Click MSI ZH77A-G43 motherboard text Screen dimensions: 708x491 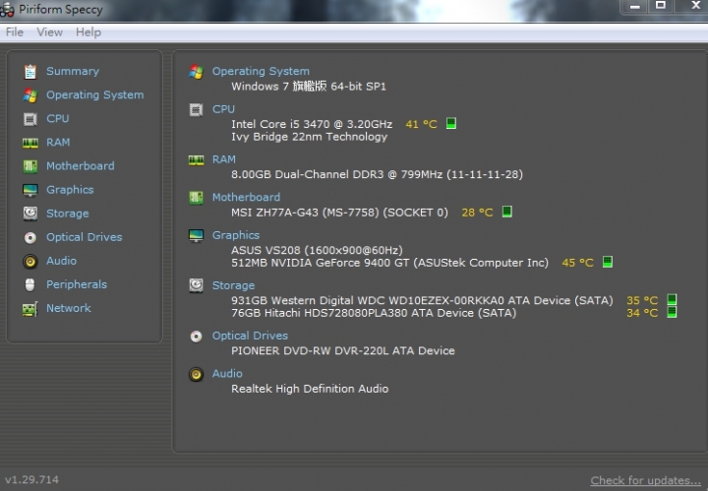coord(339,213)
